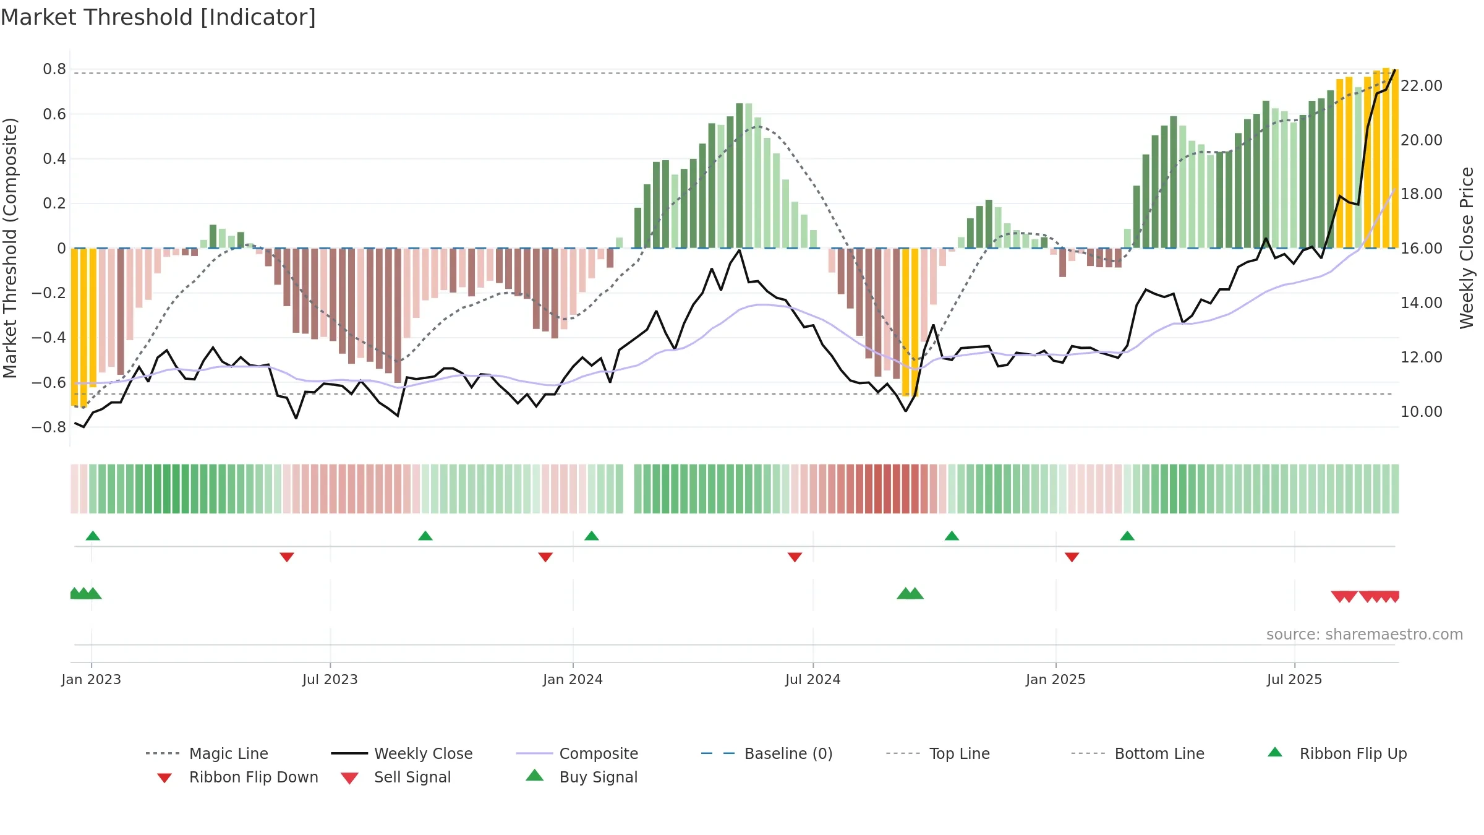1484x835 pixels.
Task: Click the Ribbon Flip Up triangle between Jul 2023 and Jan 2024
Action: (x=425, y=536)
